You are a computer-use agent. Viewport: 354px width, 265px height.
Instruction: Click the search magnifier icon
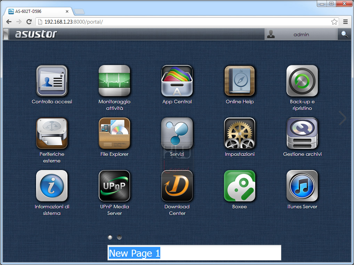344,34
